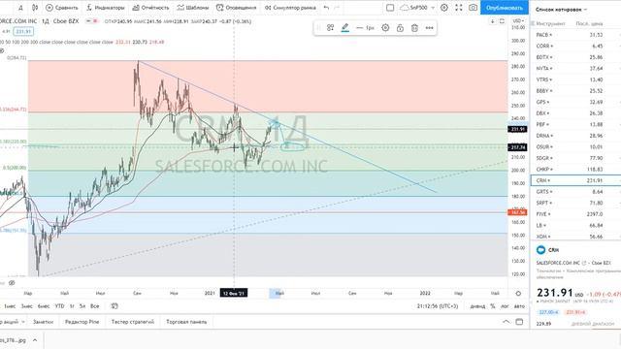Screen dimensions: 621x349
Task: Select BBBY in the watchlist
Action: coord(575,90)
